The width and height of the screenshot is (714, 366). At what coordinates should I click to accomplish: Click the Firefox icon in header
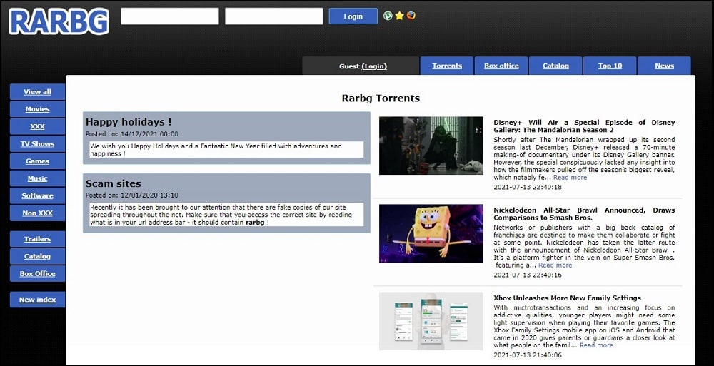pos(411,16)
